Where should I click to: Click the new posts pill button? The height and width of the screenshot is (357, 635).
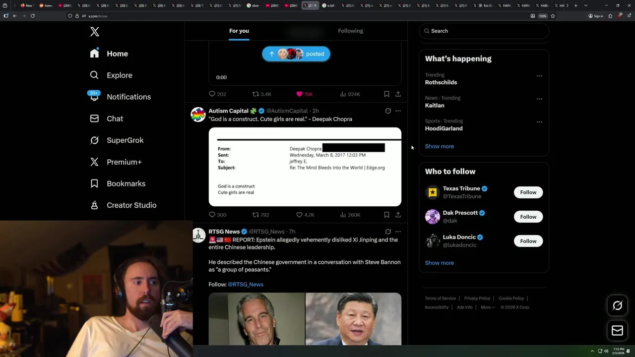point(296,54)
